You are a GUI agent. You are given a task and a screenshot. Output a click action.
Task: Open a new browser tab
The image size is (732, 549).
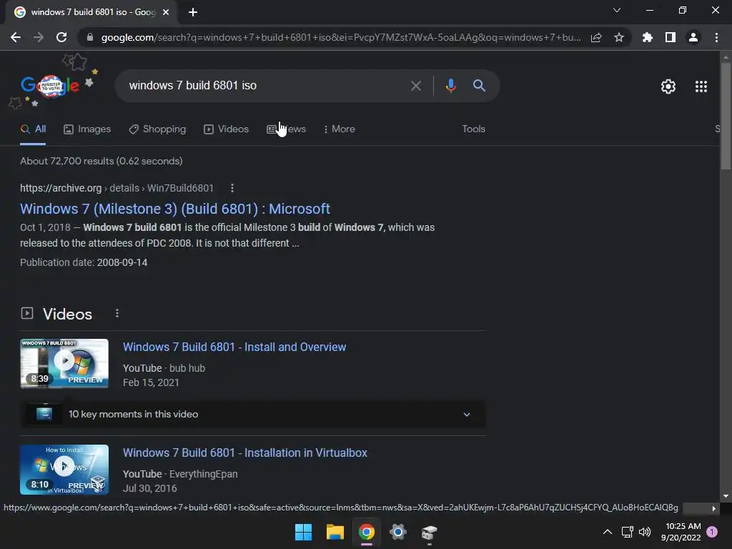click(x=193, y=12)
